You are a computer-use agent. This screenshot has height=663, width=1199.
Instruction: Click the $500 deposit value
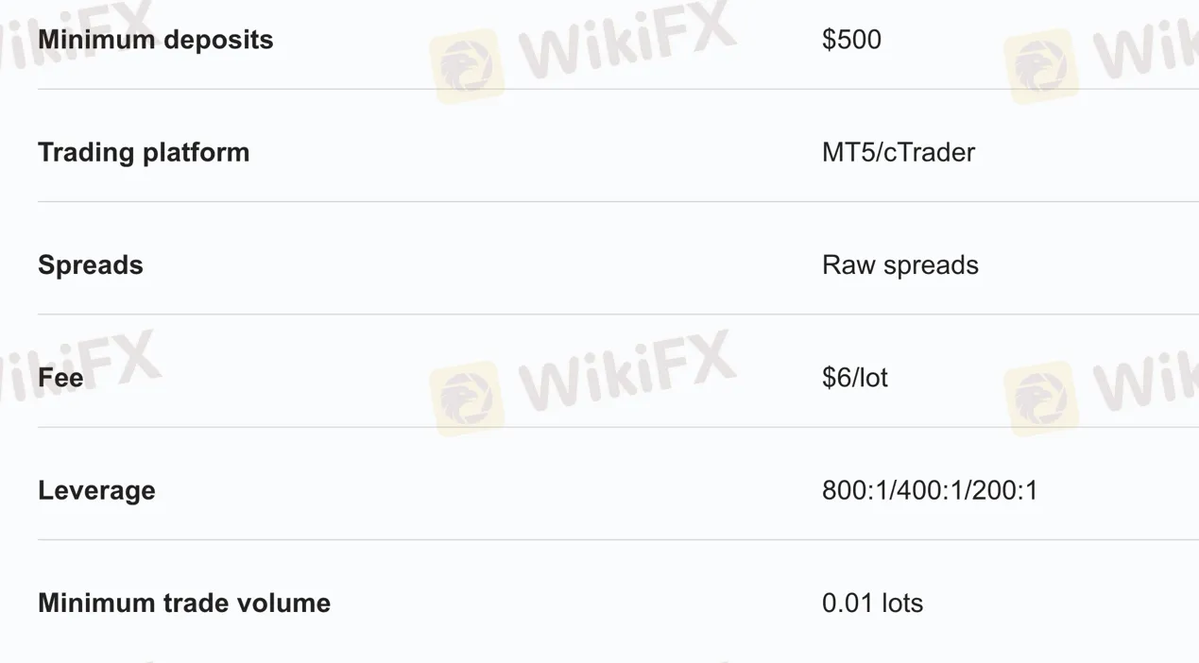(851, 40)
